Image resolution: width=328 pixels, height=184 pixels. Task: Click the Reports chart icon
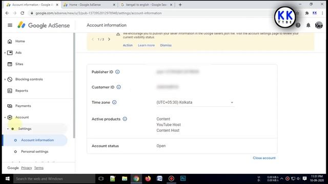click(10, 91)
